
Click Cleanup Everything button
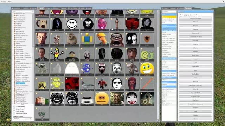195,18
